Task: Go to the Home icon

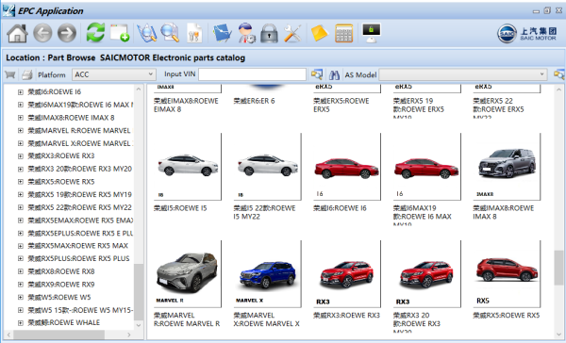Action: 17,34
